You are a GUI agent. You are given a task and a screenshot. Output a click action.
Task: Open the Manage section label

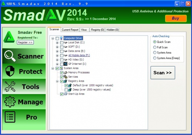coord(30,102)
